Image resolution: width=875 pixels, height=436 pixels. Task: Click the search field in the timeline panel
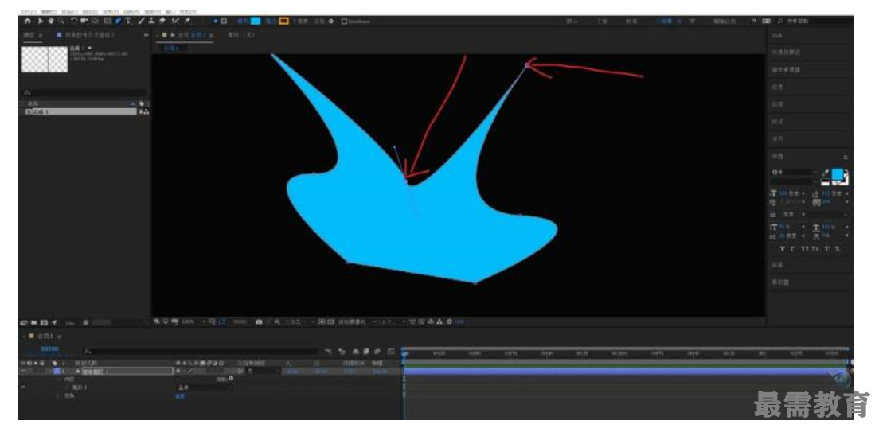[200, 352]
